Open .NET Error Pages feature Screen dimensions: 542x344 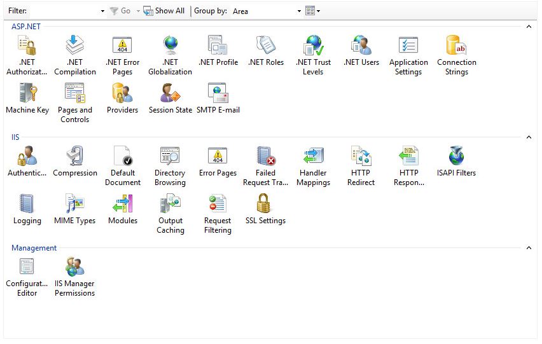coord(122,55)
